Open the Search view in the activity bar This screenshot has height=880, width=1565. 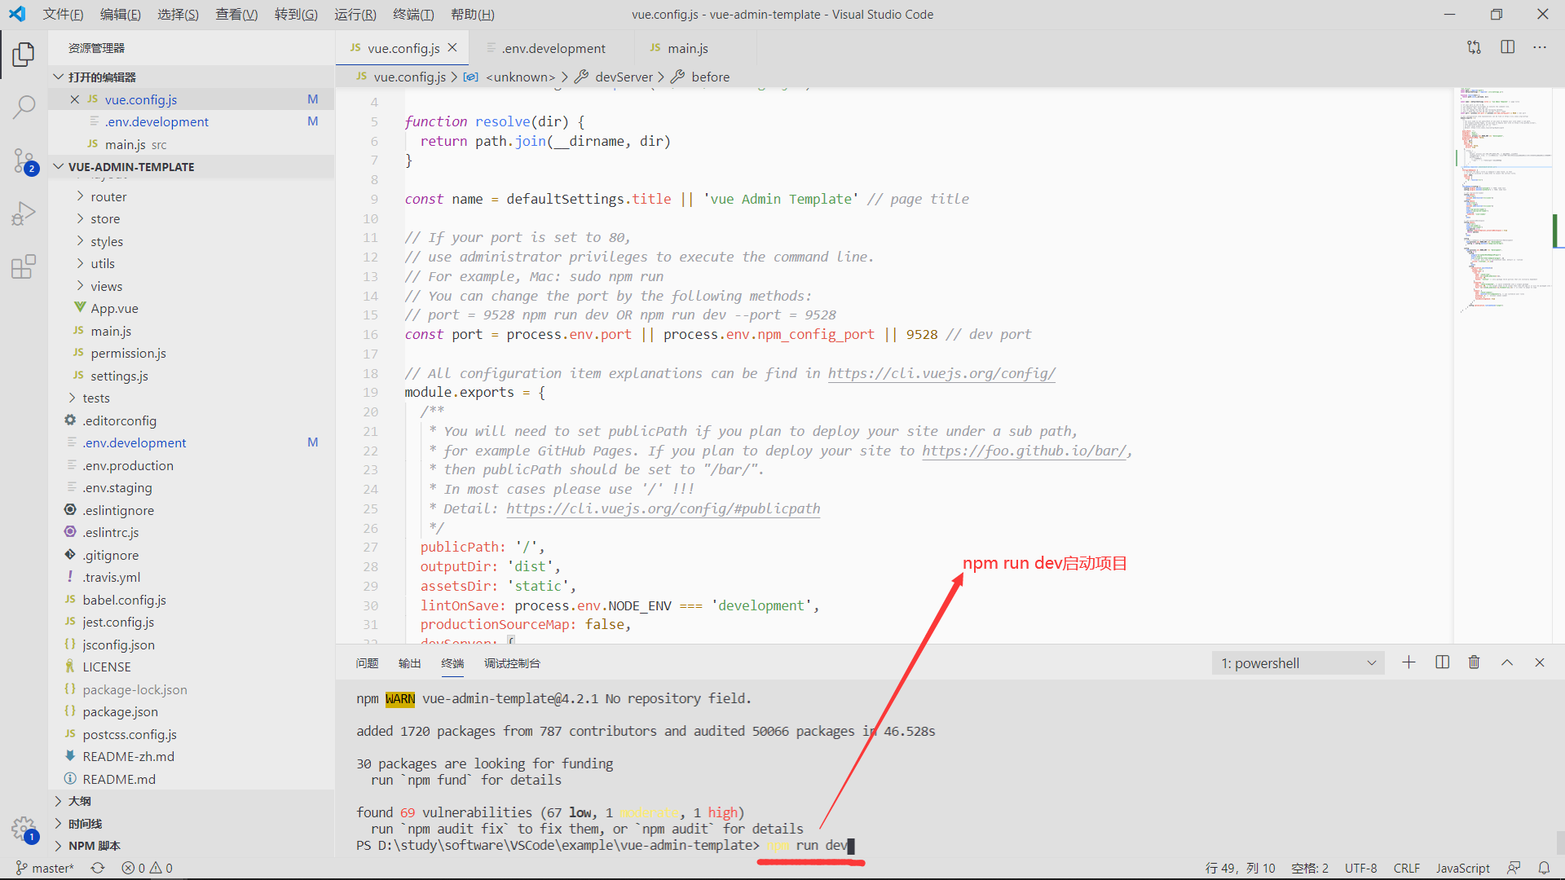[x=24, y=107]
